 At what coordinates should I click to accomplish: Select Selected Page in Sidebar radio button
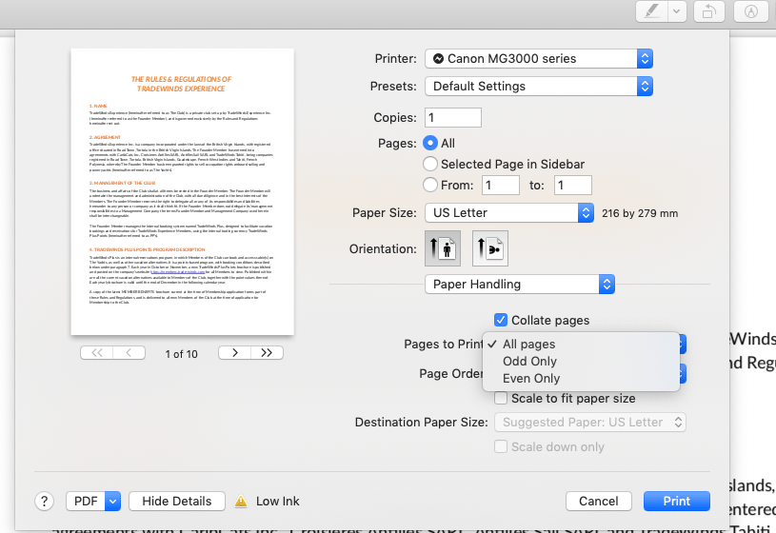430,164
